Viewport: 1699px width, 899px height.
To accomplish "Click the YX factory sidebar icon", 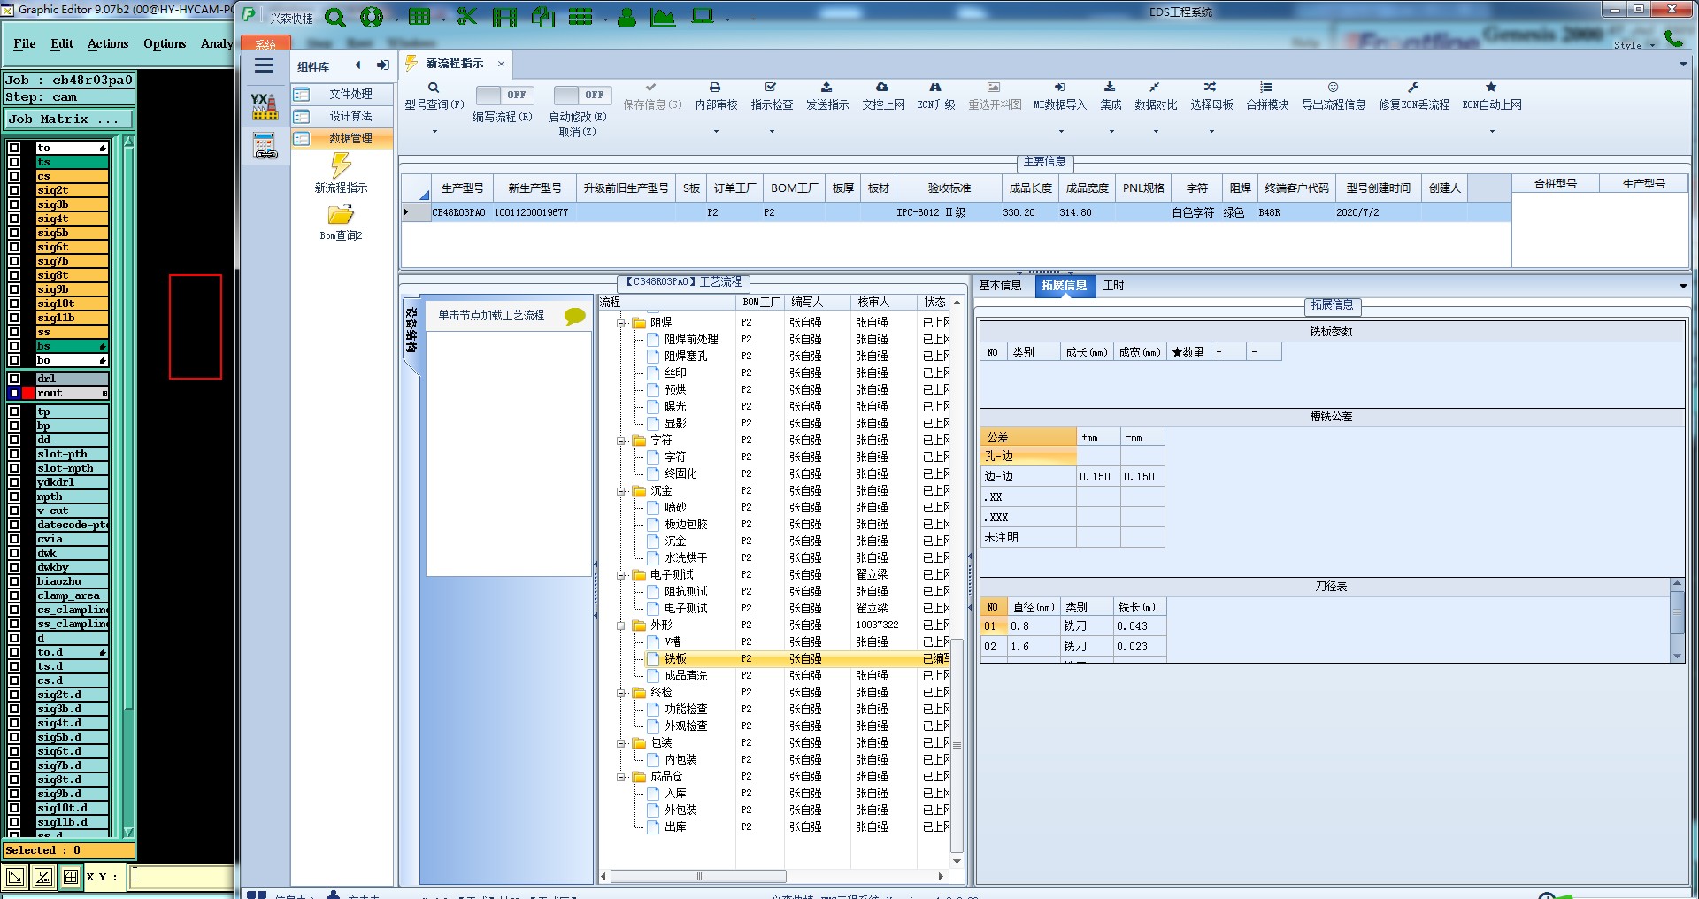I will [x=264, y=106].
